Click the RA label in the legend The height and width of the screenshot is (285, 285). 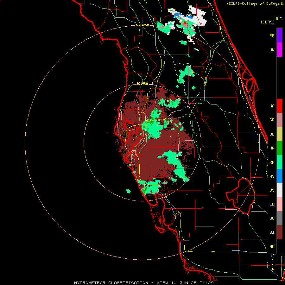click(x=272, y=162)
